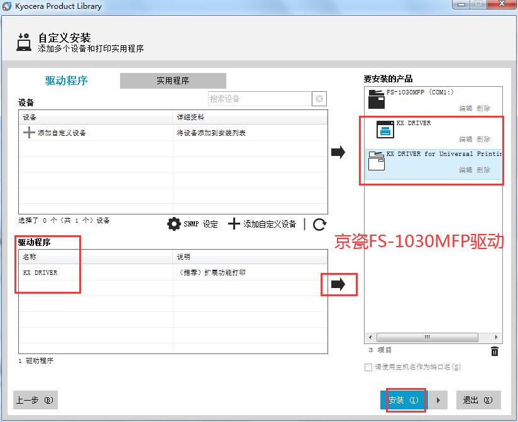The width and height of the screenshot is (518, 422).
Task: Select KX DRIVER for Universal Printing entry text
Action: [x=444, y=153]
